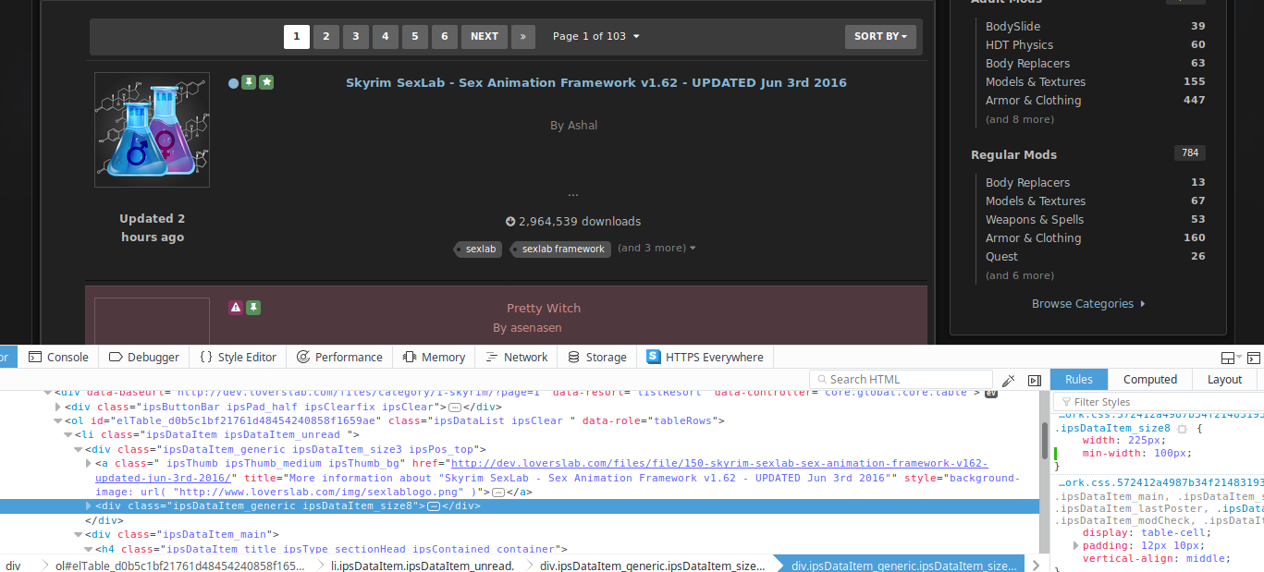
Task: Jump to last page with double-arrow button
Action: (522, 37)
